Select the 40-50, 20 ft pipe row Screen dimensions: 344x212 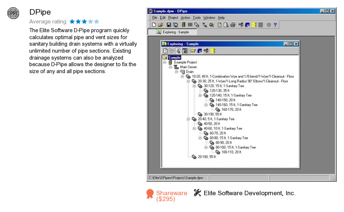[212, 124]
